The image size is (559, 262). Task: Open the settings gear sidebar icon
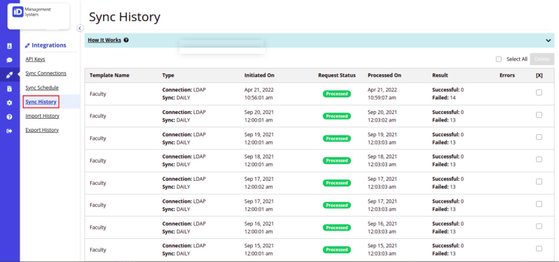click(x=10, y=103)
